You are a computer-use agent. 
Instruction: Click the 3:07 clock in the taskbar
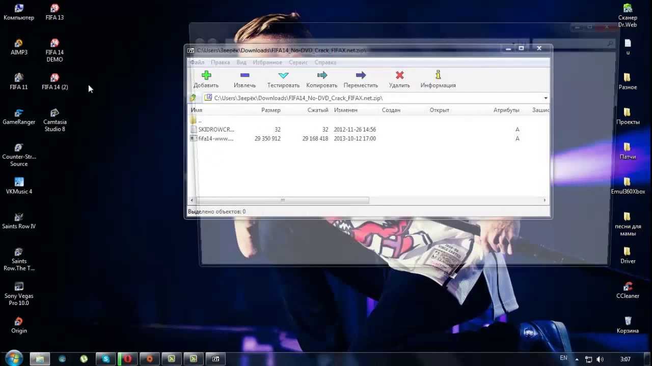[x=625, y=359]
